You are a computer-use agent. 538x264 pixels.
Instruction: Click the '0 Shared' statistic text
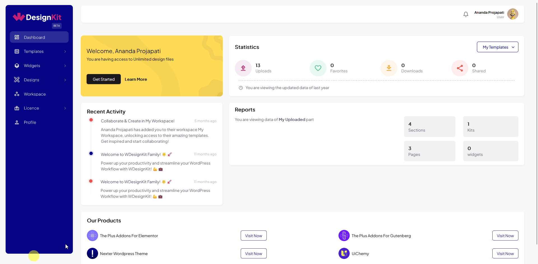coord(479,68)
